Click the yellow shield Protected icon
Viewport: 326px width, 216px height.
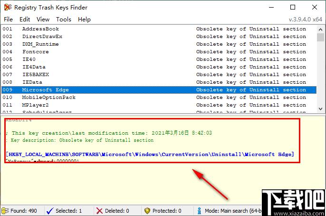(x=147, y=211)
